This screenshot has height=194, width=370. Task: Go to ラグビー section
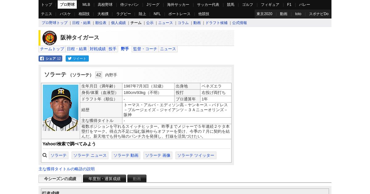[124, 14]
